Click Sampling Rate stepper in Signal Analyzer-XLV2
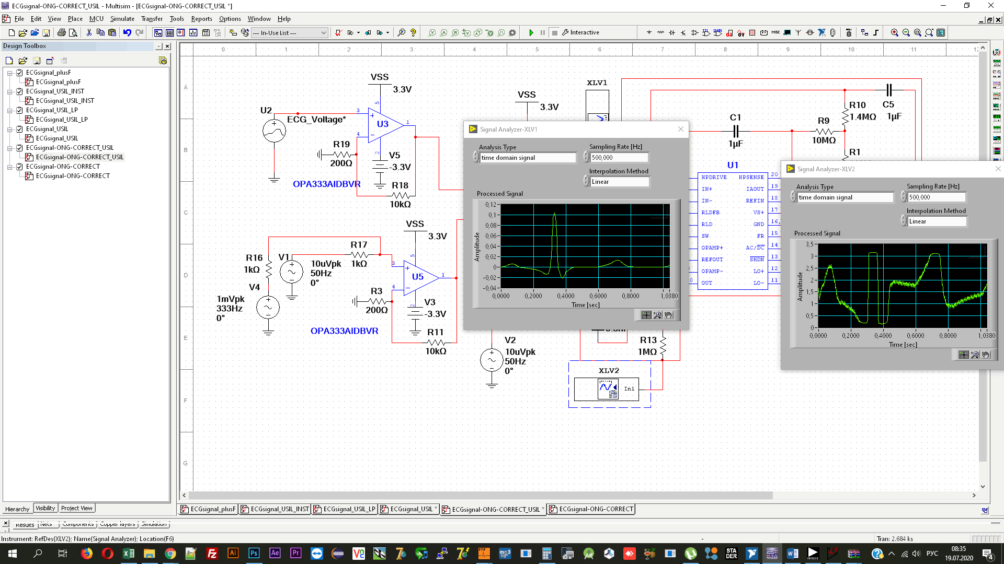This screenshot has height=564, width=1004. [x=904, y=197]
